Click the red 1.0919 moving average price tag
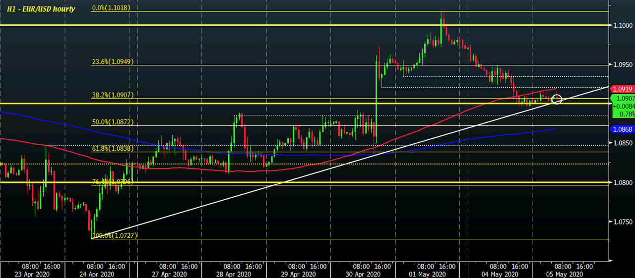Image resolution: width=635 pixels, height=278 pixels. [623, 89]
